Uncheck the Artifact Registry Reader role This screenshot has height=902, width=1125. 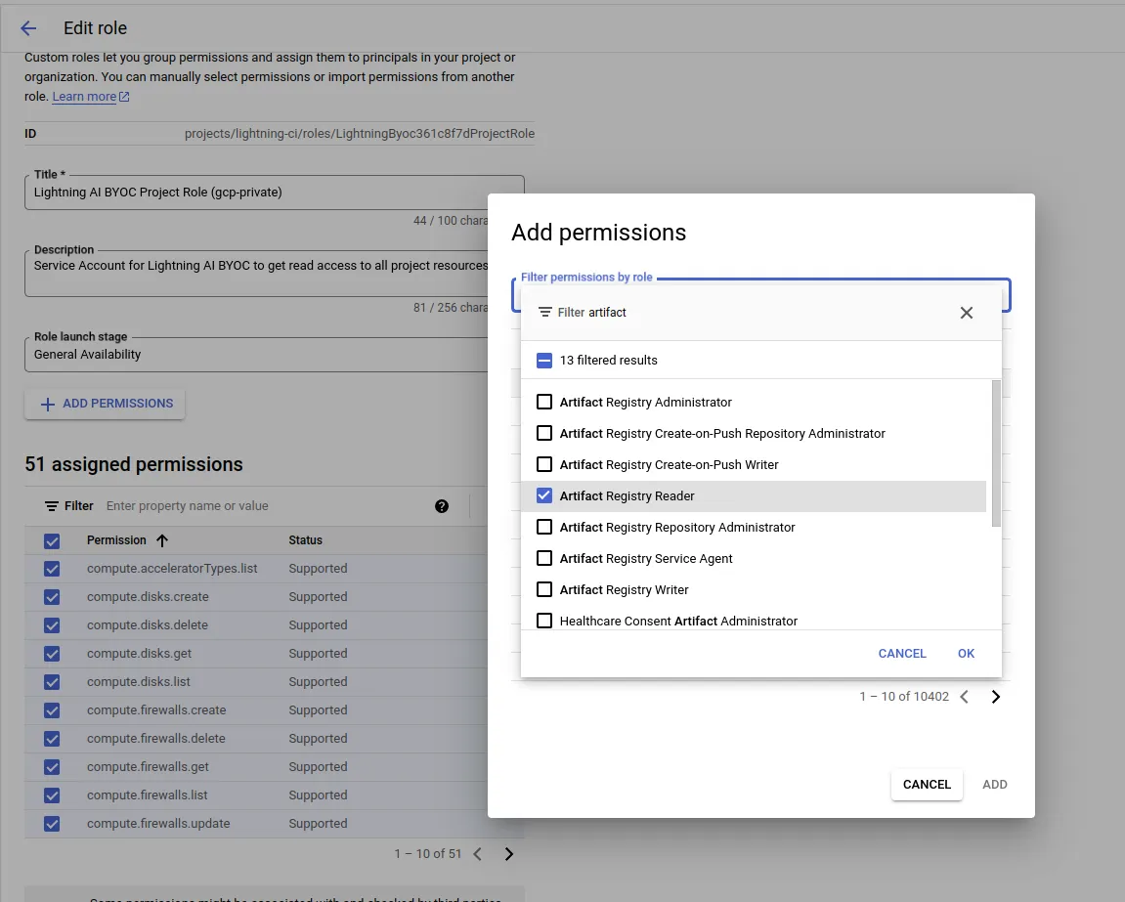pos(544,495)
